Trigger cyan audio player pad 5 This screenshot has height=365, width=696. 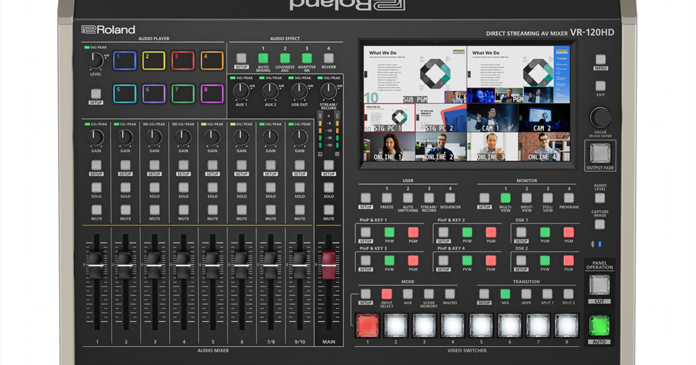click(125, 93)
